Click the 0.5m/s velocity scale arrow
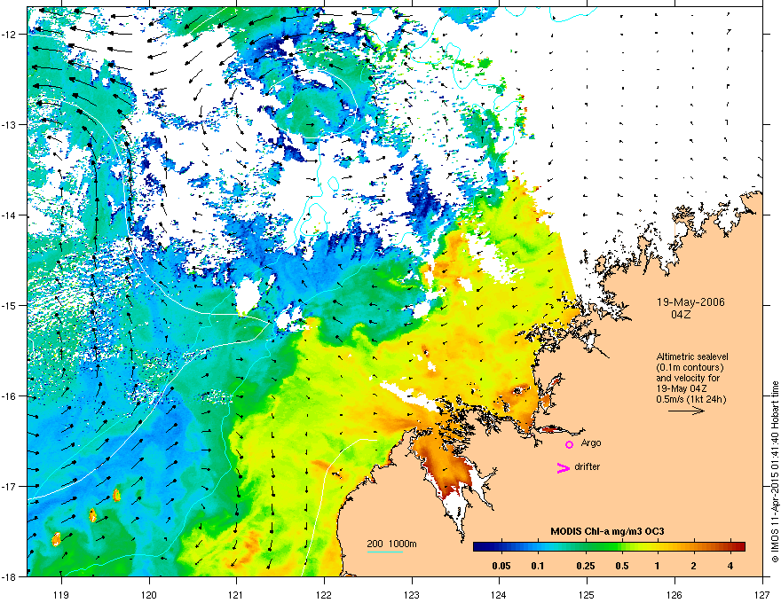 coord(686,411)
